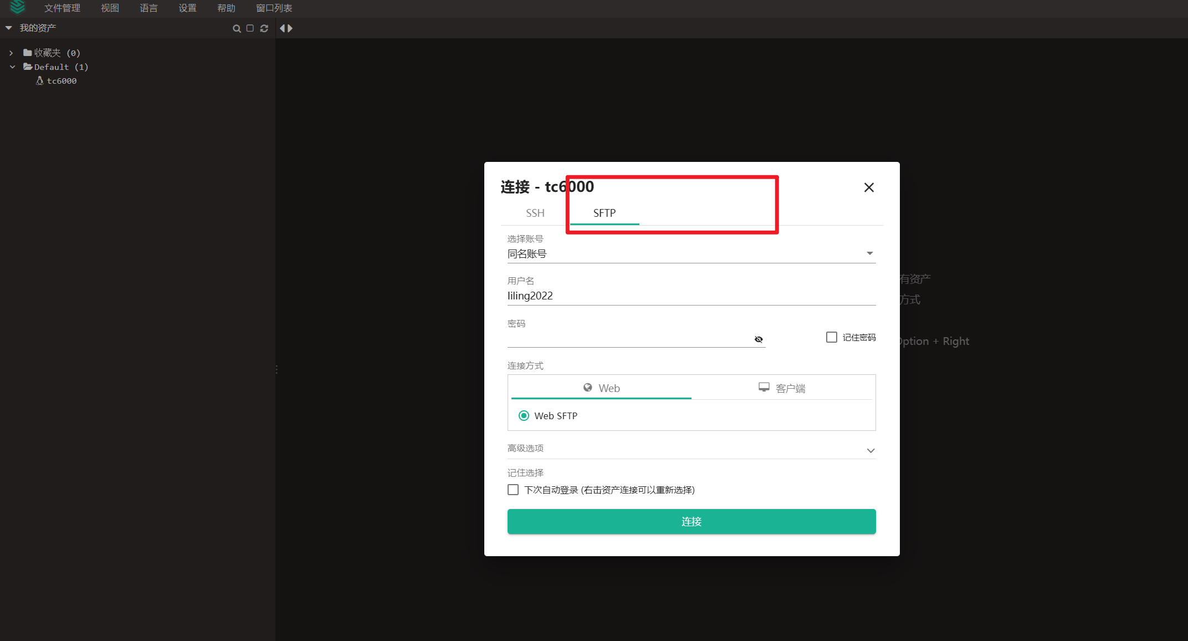
Task: Click the square icon beside search
Action: coord(250,28)
